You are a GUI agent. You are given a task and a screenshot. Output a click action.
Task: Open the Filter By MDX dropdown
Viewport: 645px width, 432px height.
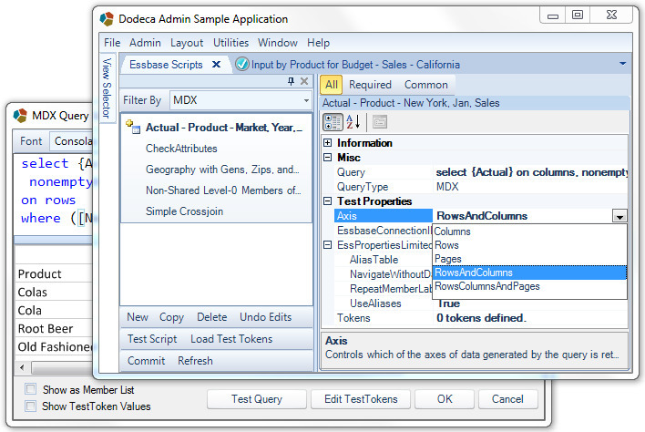306,100
